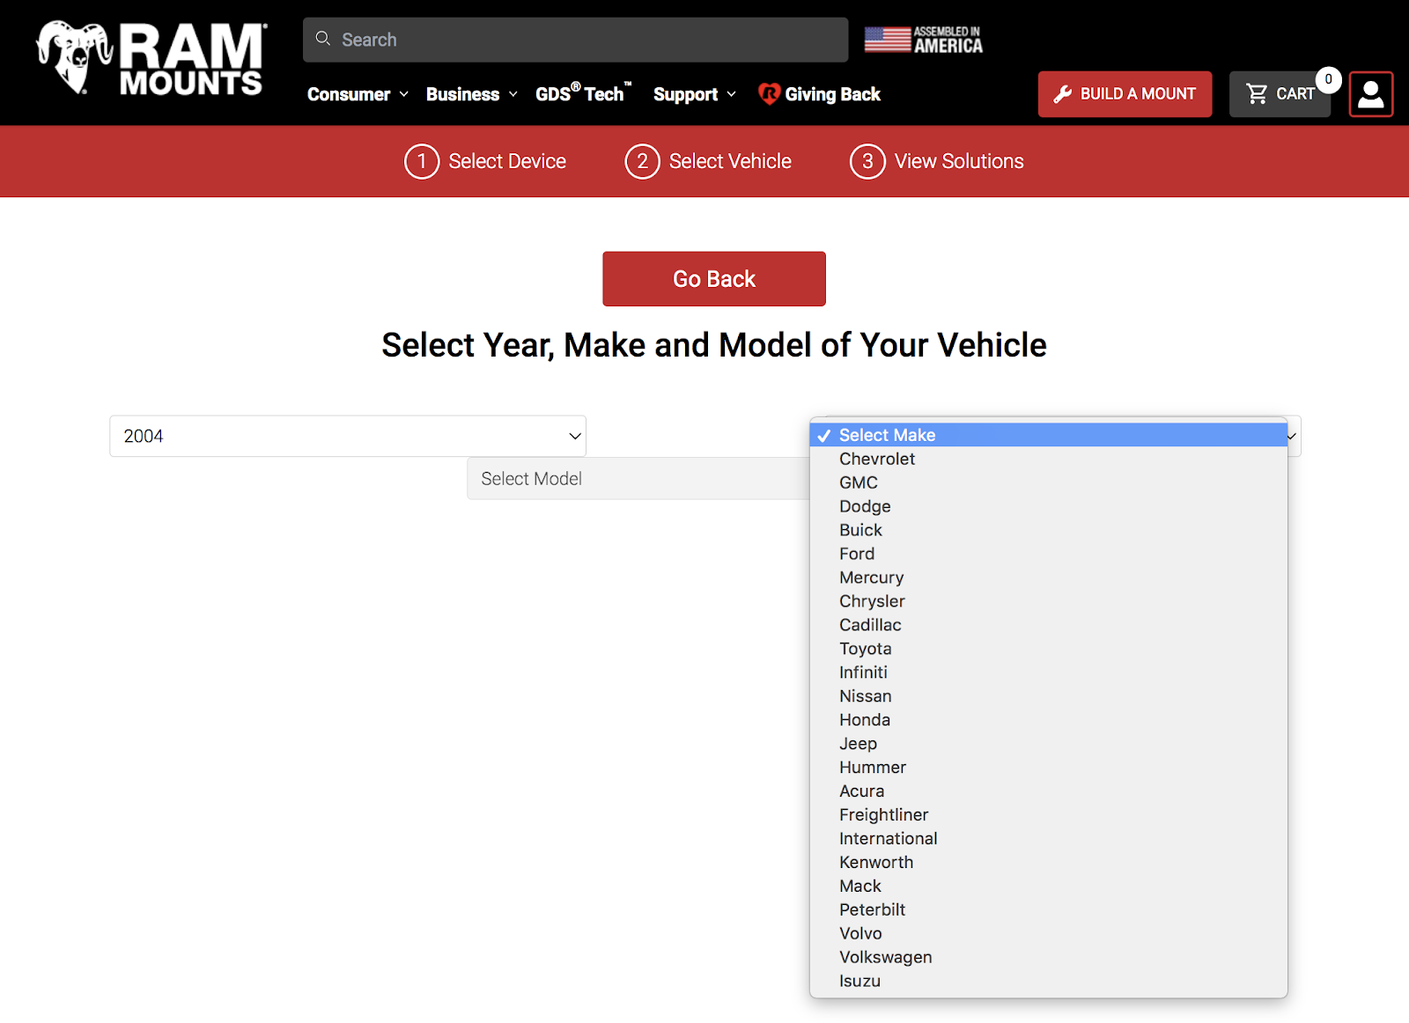Choose Acura from the make list
Image resolution: width=1409 pixels, height=1023 pixels.
pyautogui.click(x=1048, y=791)
